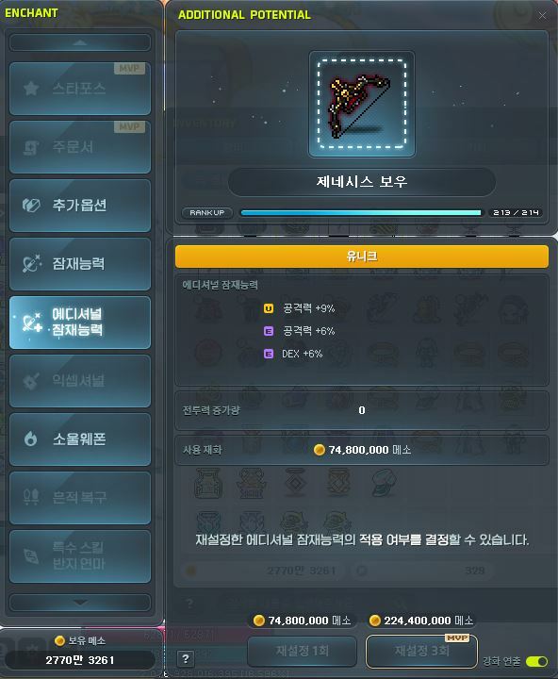Expand the enchant menu list downward
This screenshot has height=679, width=558.
tap(80, 602)
